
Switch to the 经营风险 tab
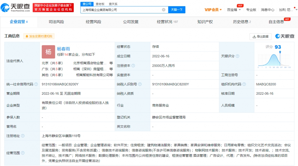point(93,22)
